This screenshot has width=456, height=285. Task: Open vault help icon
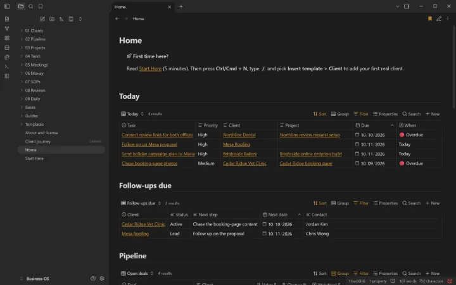point(93,279)
